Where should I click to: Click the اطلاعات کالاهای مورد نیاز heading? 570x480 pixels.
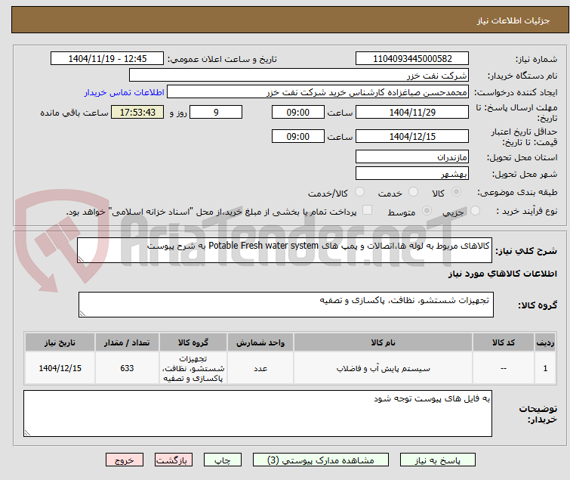502,274
